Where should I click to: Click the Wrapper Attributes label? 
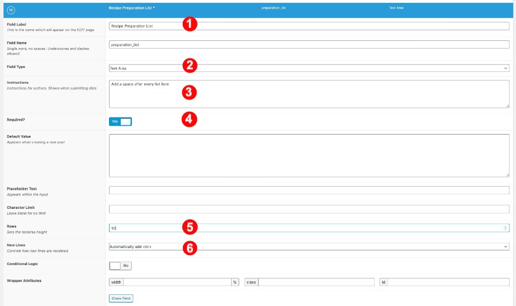pyautogui.click(x=24, y=281)
